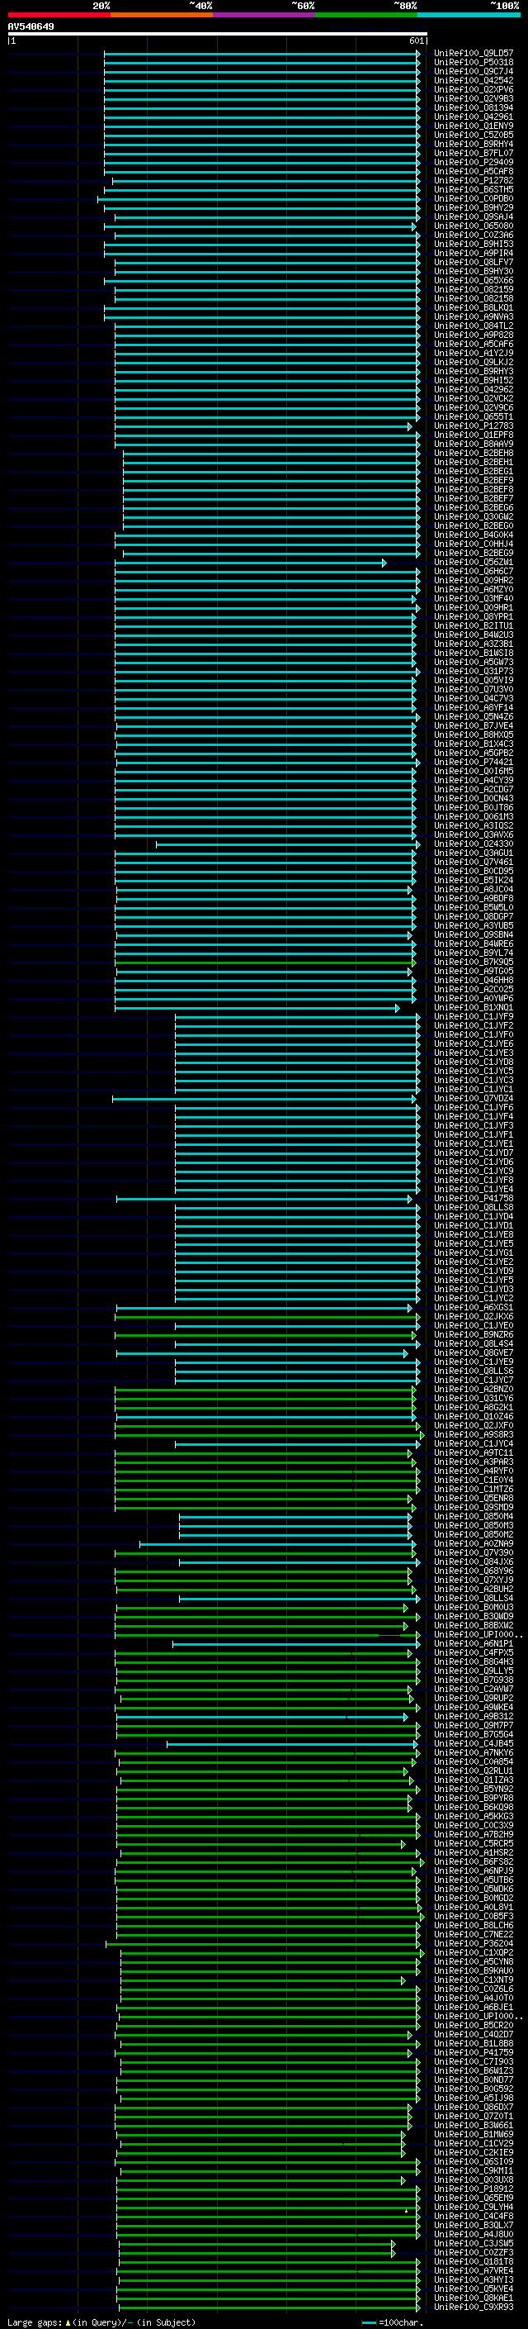The image size is (528, 2329).
Task: Select hit label UniRef100_P12783
Action: (x=473, y=425)
